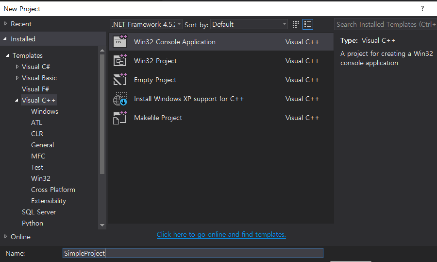Click the go online and find templates link
The image size is (437, 262).
(x=221, y=234)
